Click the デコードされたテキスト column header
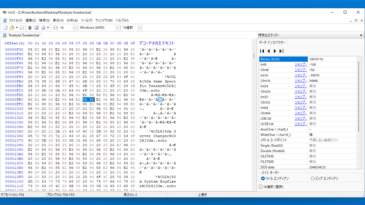The width and height of the screenshot is (365, 205). 157,43
